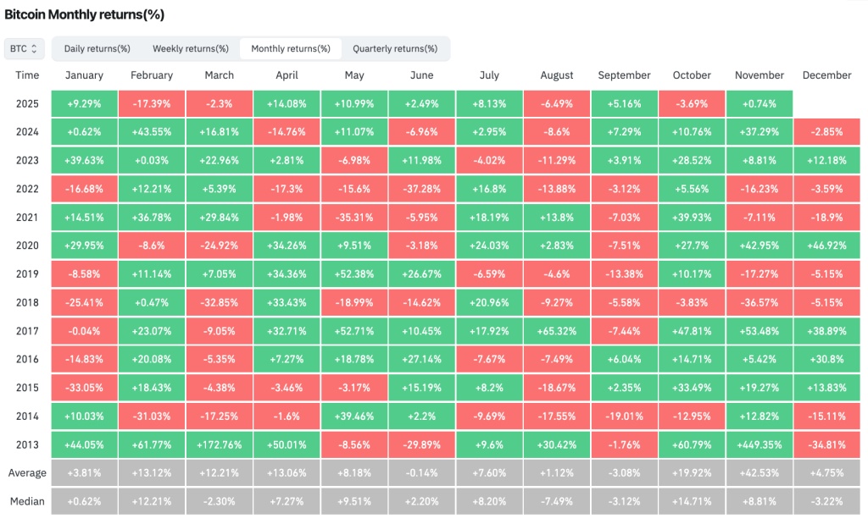Click the January column header

pos(84,75)
